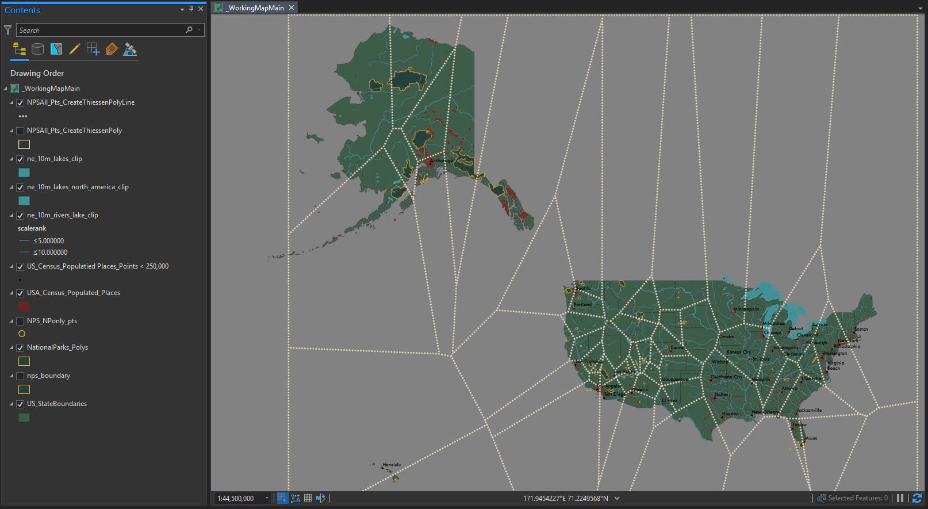The height and width of the screenshot is (509, 928).
Task: Uncheck NPSAll_Pts_CreateThiessenPolyLine layer visibility
Action: pos(21,103)
